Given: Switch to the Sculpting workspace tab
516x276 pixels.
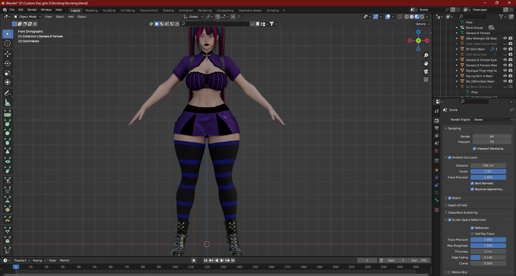Looking at the screenshot, I should tap(109, 10).
